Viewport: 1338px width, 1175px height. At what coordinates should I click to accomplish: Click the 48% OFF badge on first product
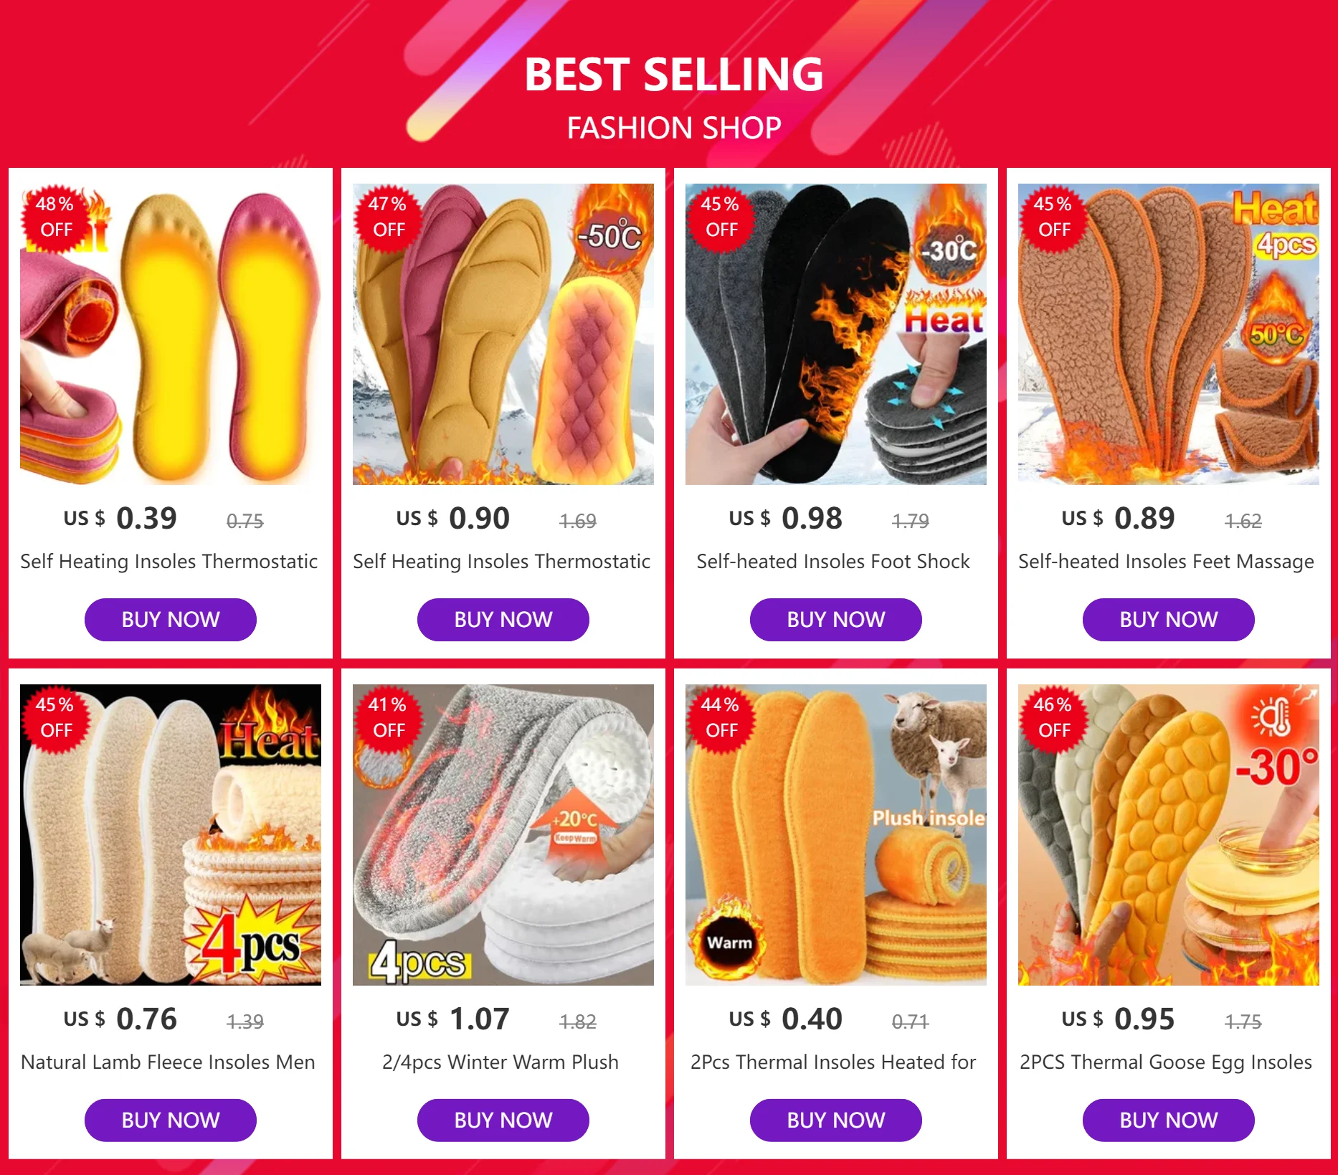55,217
